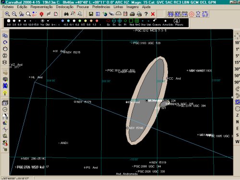Viewport: 240px width, 180px height.
Task: Click the question mark help icon
Action: 146,14
